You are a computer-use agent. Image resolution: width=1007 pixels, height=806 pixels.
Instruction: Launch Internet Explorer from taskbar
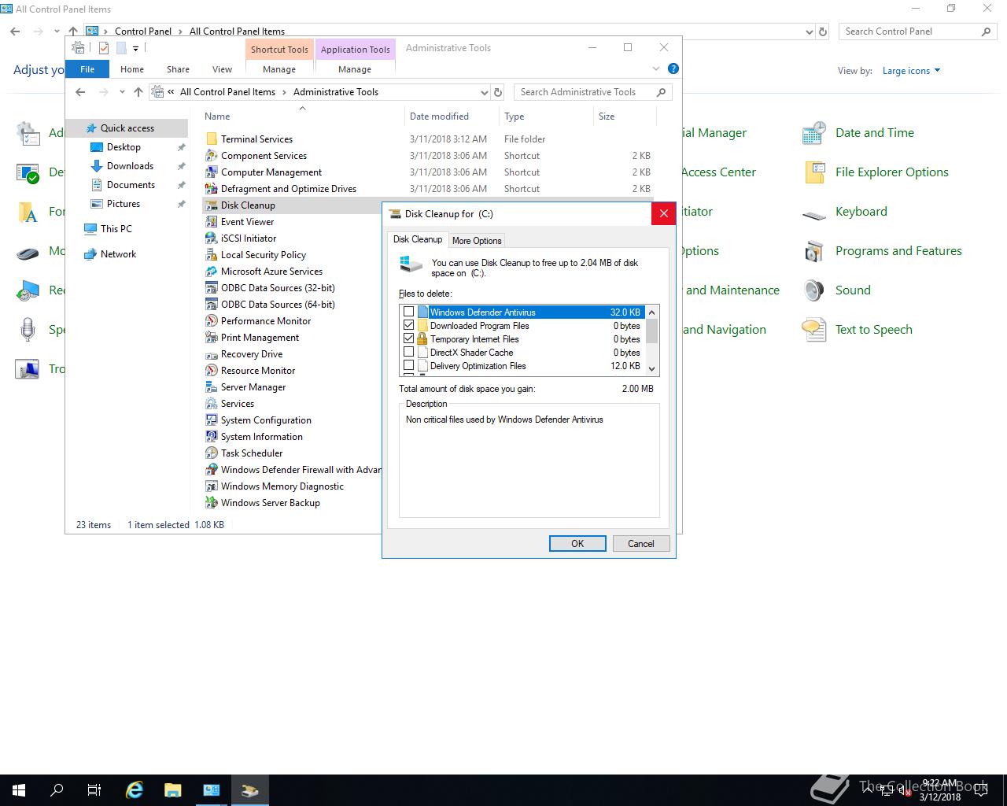point(135,790)
